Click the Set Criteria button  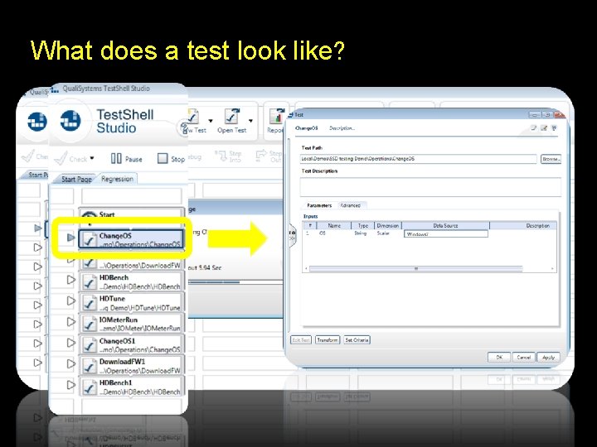pyautogui.click(x=357, y=340)
